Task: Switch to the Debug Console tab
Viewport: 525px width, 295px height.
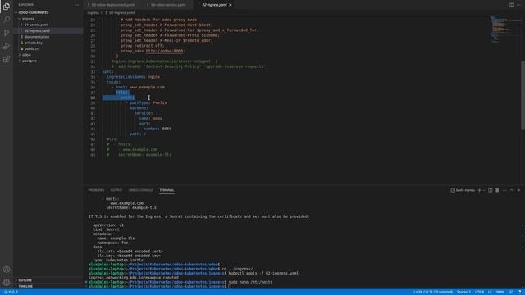Action: coord(140,190)
